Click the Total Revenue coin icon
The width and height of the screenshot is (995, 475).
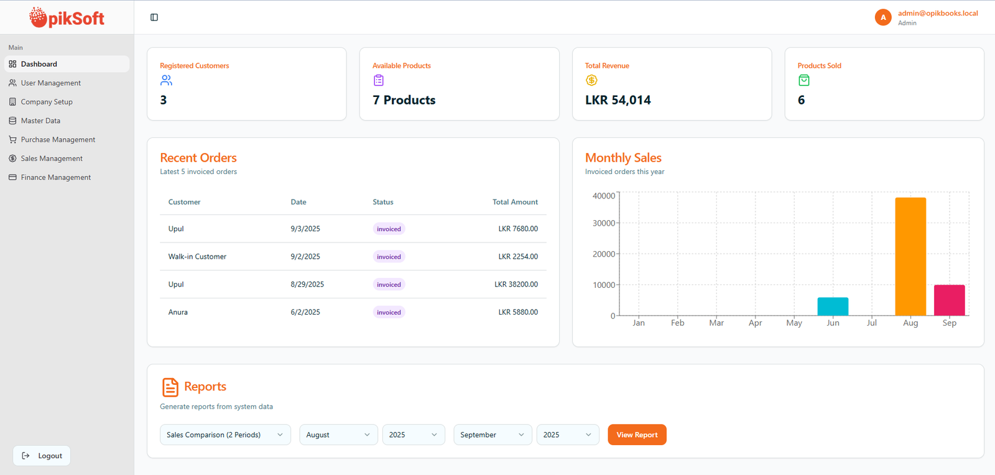pyautogui.click(x=591, y=80)
